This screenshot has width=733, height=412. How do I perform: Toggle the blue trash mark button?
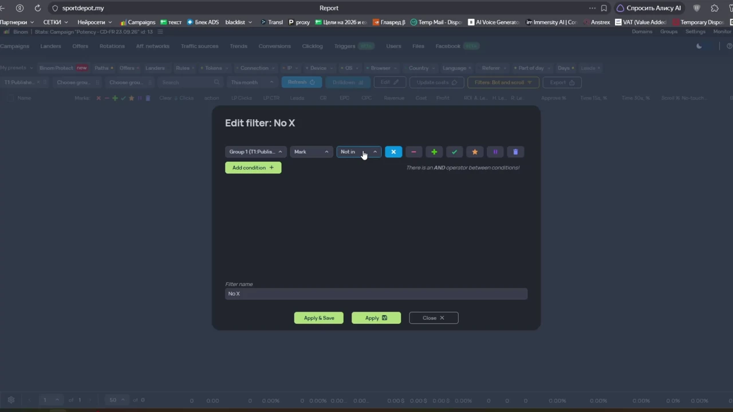(x=515, y=152)
